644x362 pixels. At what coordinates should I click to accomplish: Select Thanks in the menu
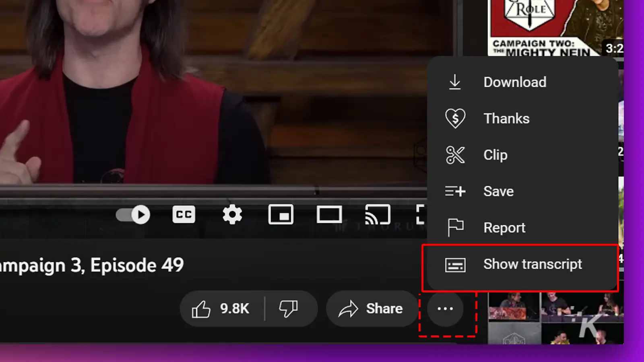coord(522,119)
